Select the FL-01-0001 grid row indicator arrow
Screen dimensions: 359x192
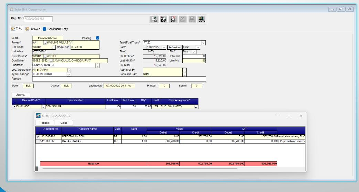14,107
